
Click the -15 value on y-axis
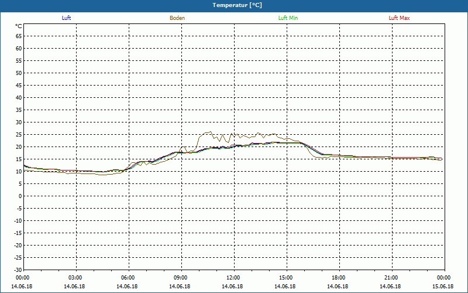[18, 233]
